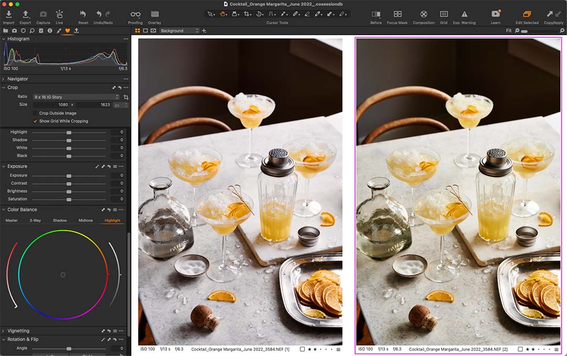Collapse the Rotation & Flip panel
This screenshot has height=356, width=567.
click(4, 339)
